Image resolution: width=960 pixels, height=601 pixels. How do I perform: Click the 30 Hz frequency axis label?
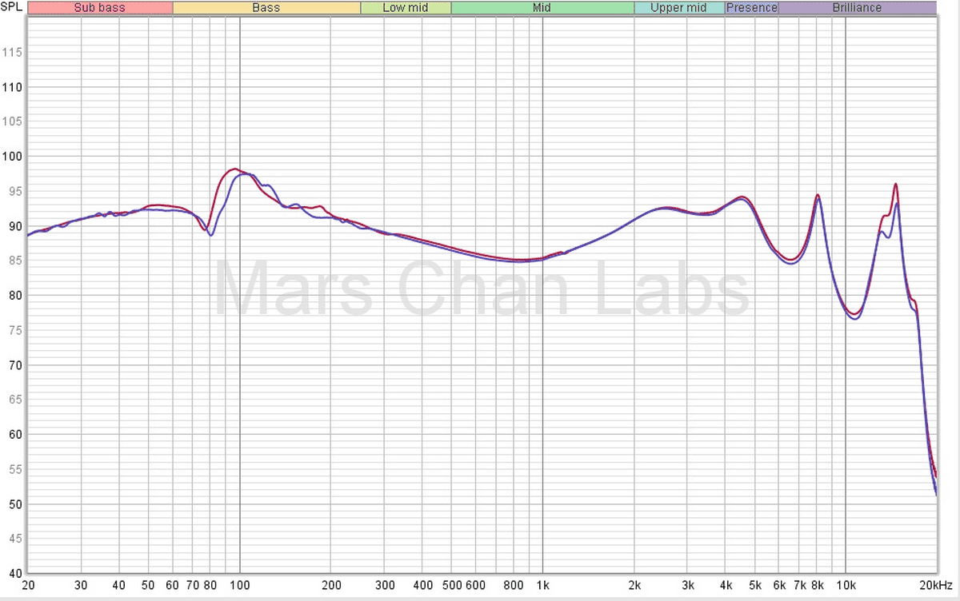tap(81, 584)
